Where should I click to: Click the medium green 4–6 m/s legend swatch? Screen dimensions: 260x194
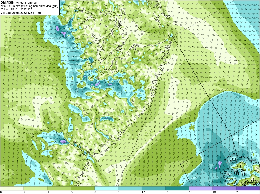59,188
